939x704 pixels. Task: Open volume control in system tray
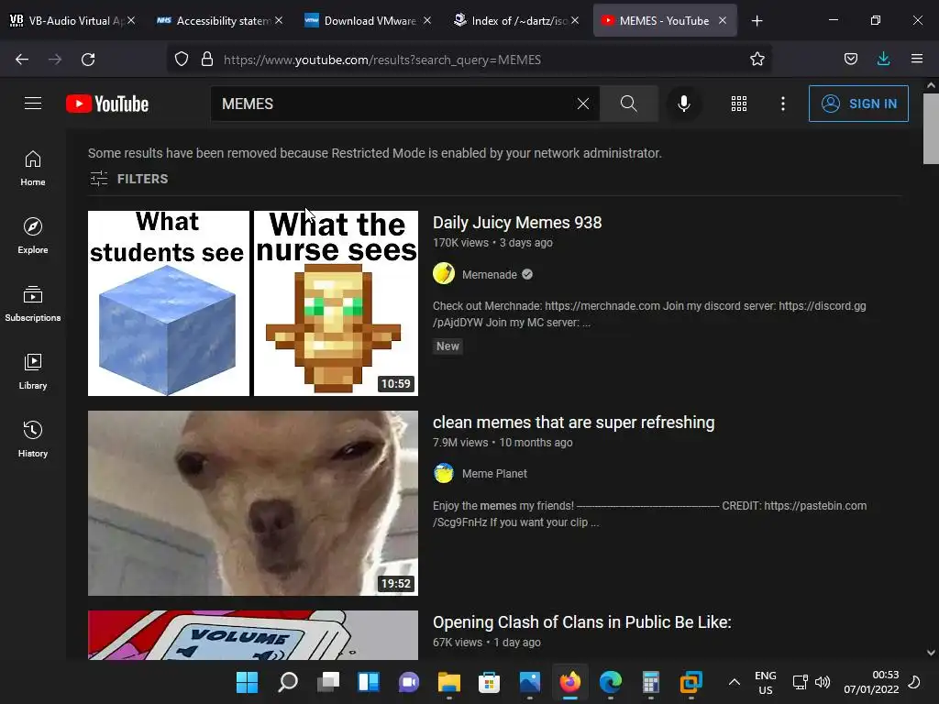point(823,682)
